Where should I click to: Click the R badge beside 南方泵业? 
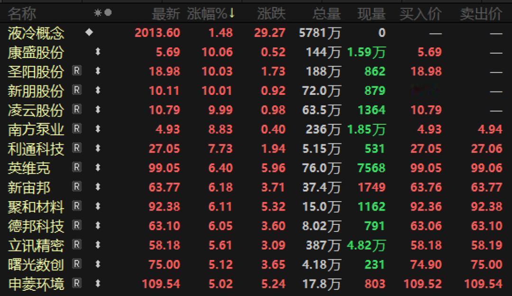[77, 129]
